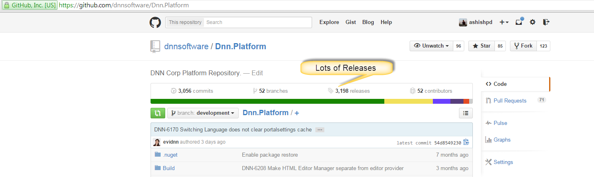
Task: Click Dnn.Platform breadcrumb path
Action: coord(266,113)
